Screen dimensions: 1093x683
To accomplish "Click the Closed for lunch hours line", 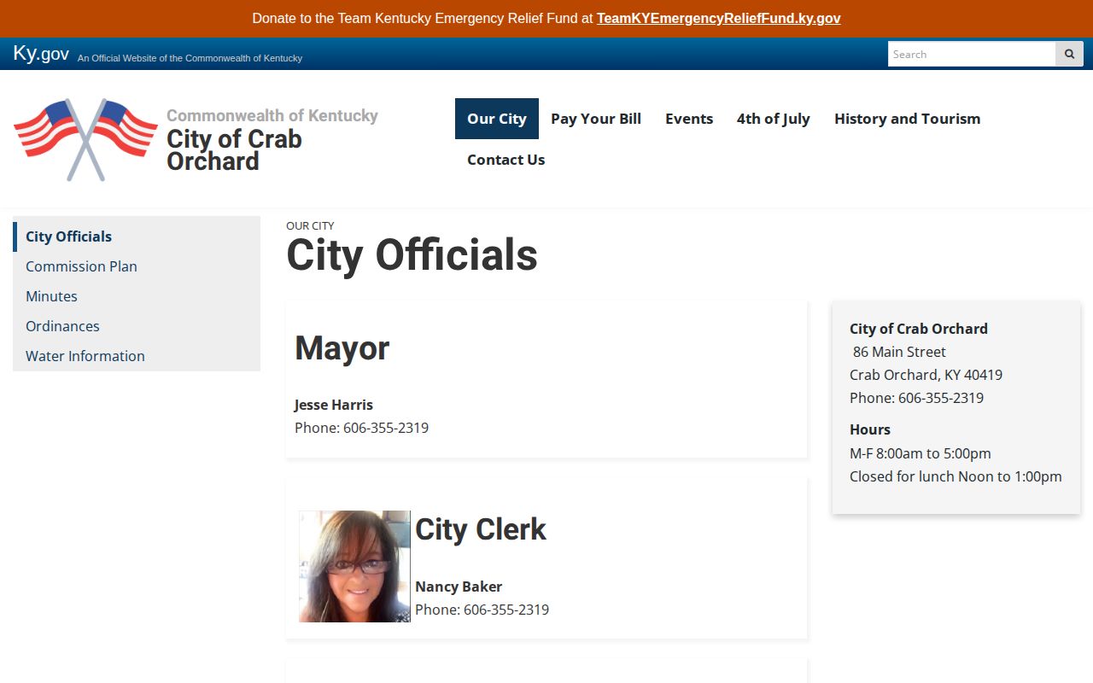I will tap(956, 476).
